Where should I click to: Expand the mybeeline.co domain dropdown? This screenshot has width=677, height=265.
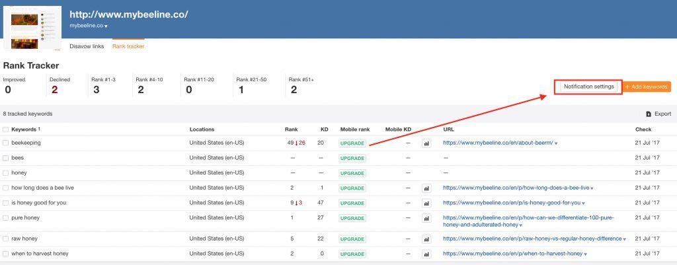(106, 26)
